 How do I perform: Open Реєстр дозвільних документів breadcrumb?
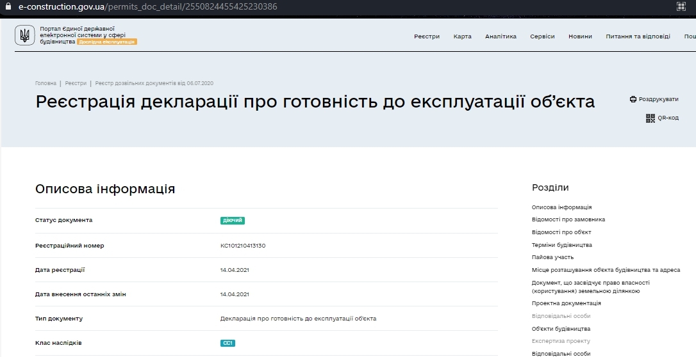pyautogui.click(x=154, y=83)
